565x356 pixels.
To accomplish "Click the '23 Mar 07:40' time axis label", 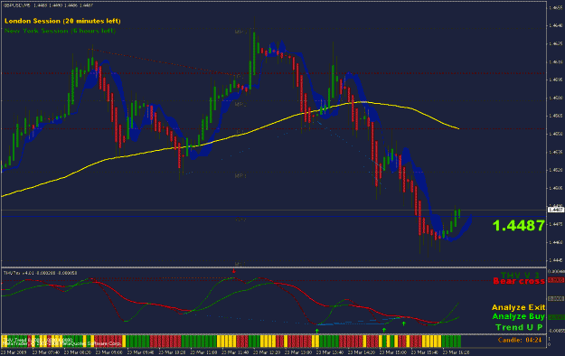I will point(45,352).
